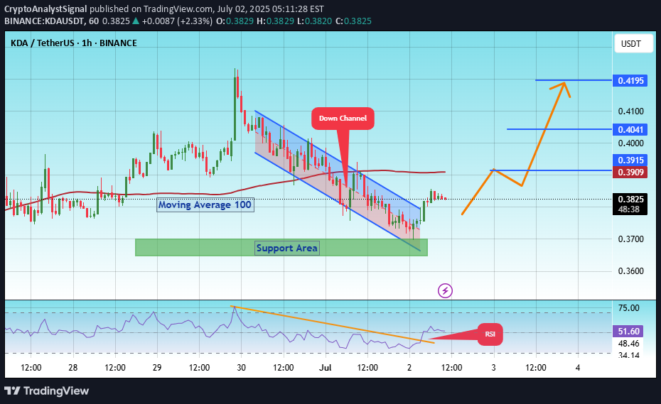Select the Moving Average 100 text box
The height and width of the screenshot is (404, 661).
click(205, 204)
